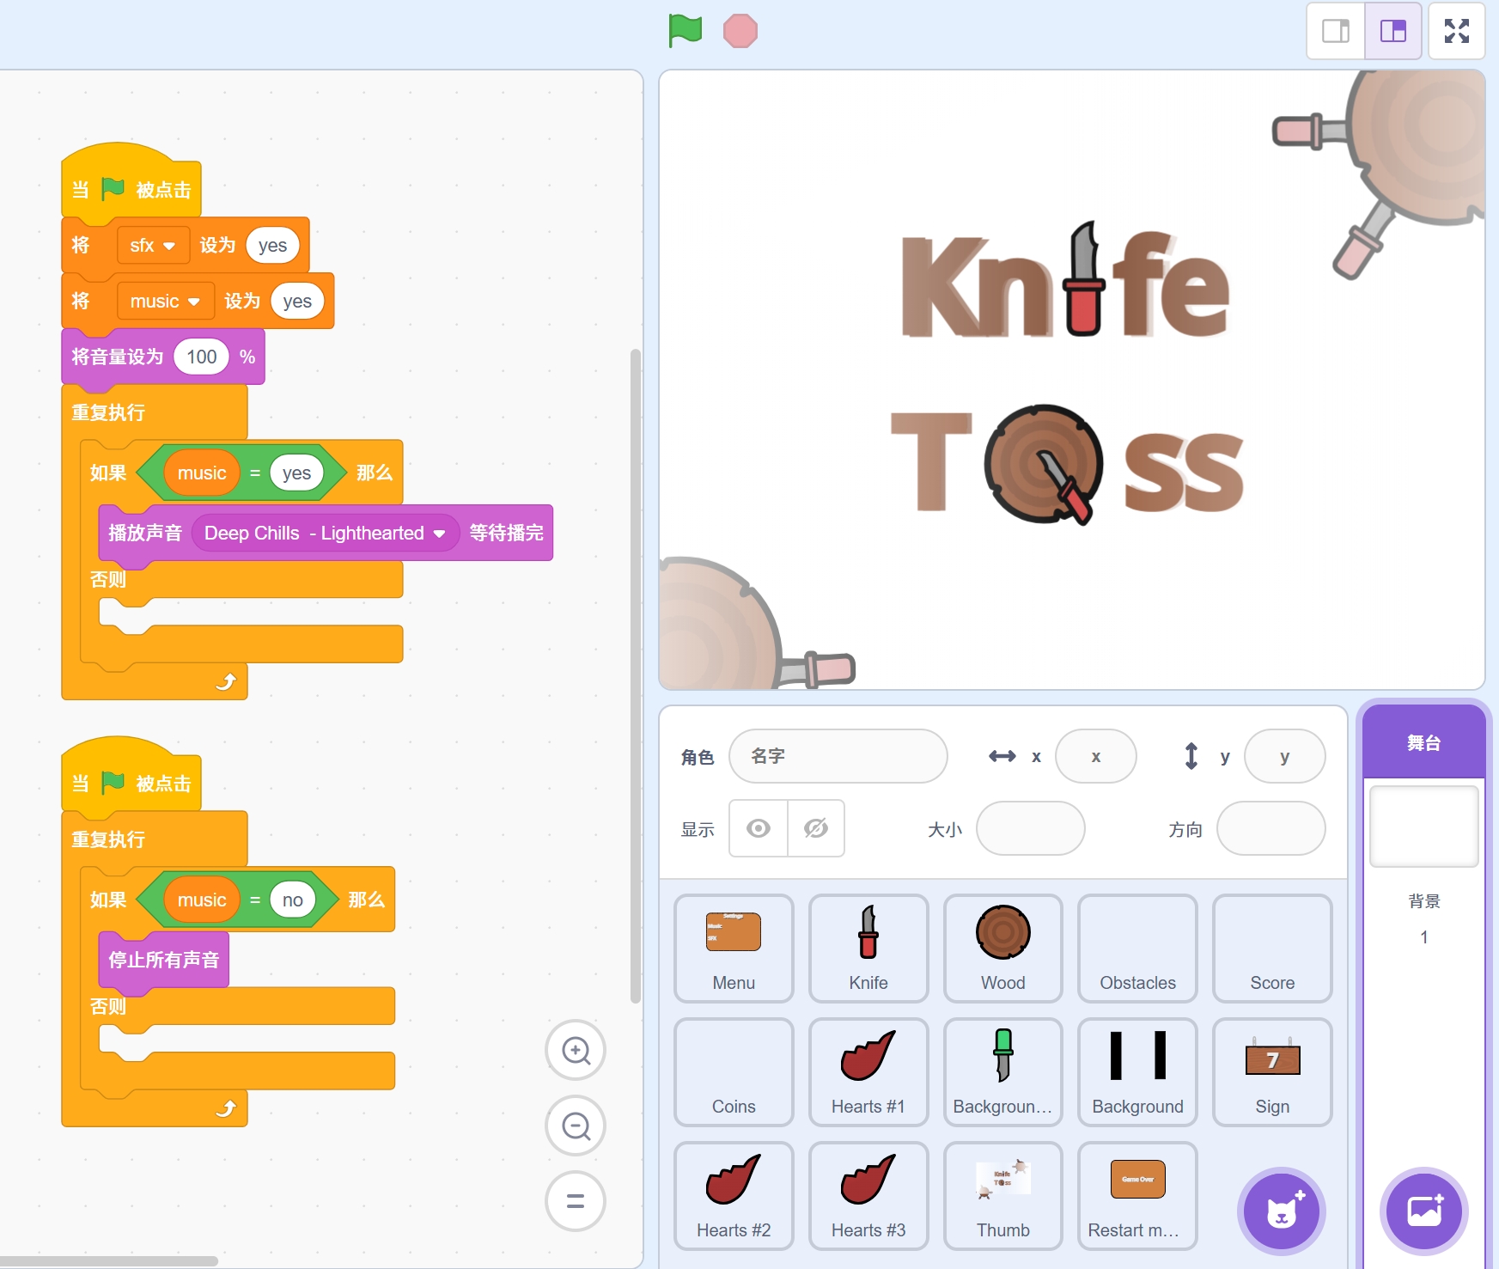Image resolution: width=1499 pixels, height=1269 pixels.
Task: Hide sprite using the crossed-eye icon
Action: pos(815,828)
